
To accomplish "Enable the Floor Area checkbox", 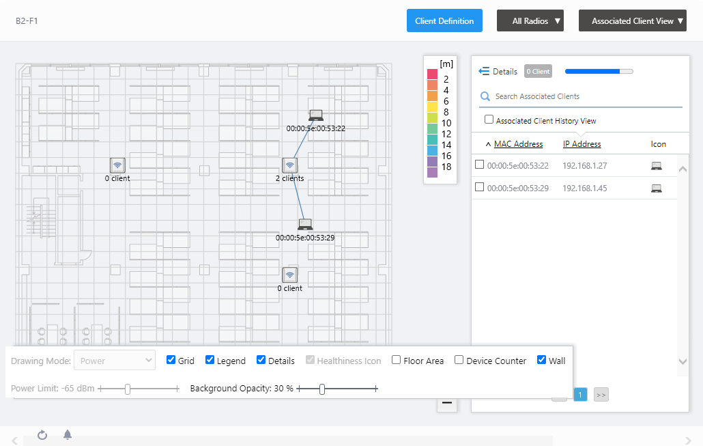I will coord(397,360).
